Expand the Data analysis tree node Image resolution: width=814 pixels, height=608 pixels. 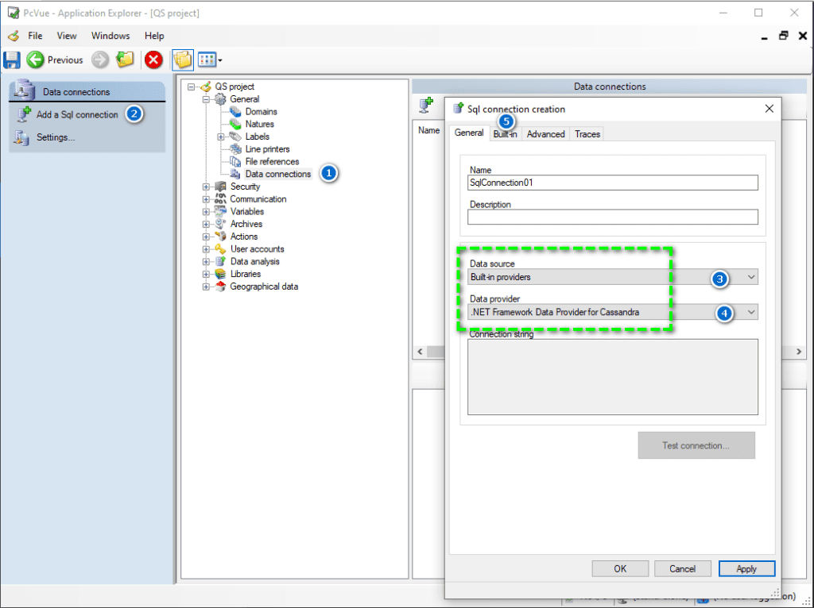click(206, 262)
